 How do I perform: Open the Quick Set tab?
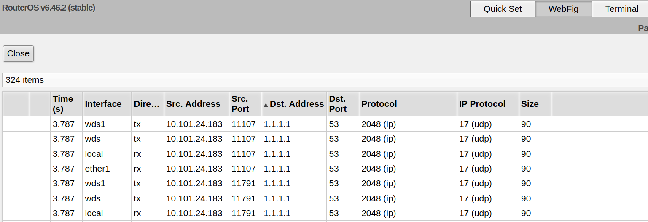point(503,9)
